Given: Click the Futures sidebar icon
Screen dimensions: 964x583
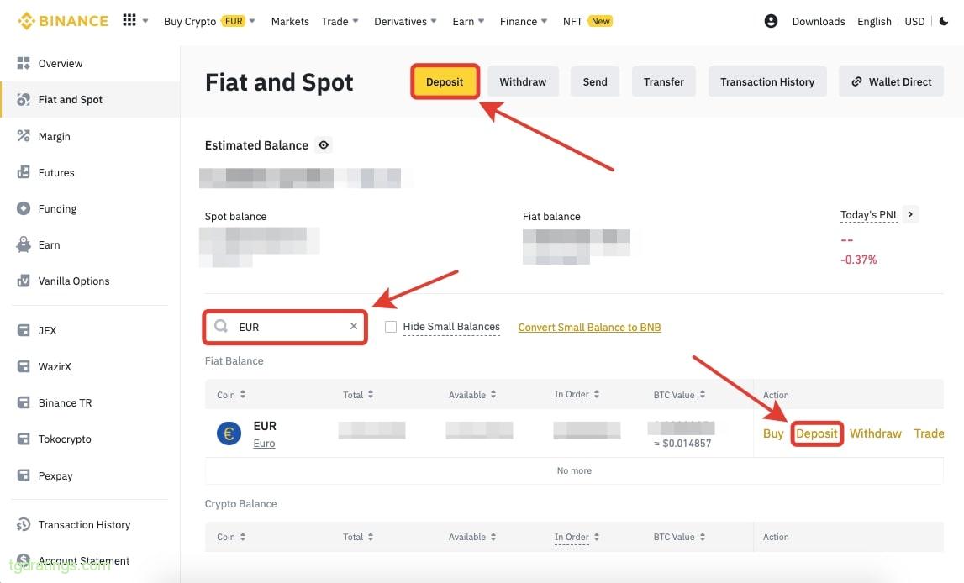Looking at the screenshot, I should tap(24, 172).
